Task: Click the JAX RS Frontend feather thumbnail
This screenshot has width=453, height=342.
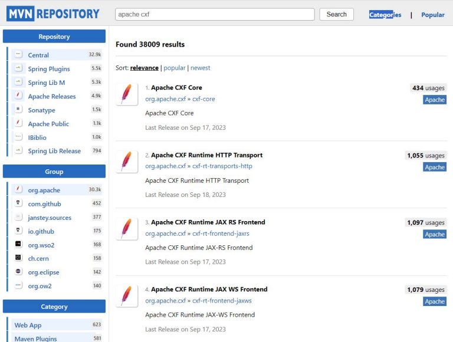Action: pos(127,229)
